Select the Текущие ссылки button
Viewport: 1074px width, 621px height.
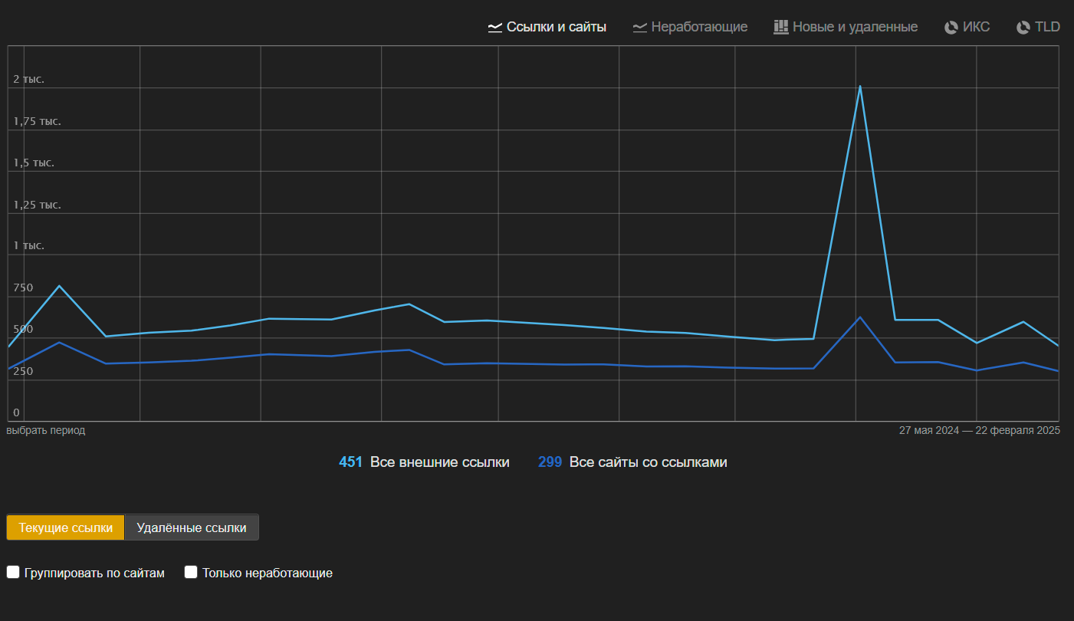pyautogui.click(x=65, y=527)
